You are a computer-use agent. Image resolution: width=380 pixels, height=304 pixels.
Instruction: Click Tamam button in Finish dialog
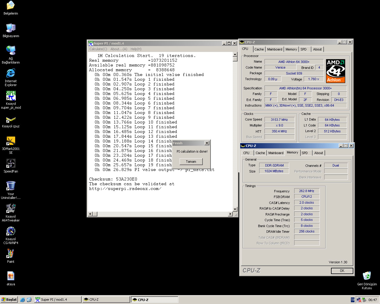[x=191, y=161]
